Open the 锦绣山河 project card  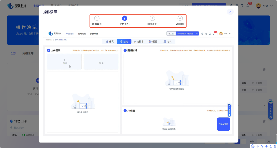tap(21, 121)
